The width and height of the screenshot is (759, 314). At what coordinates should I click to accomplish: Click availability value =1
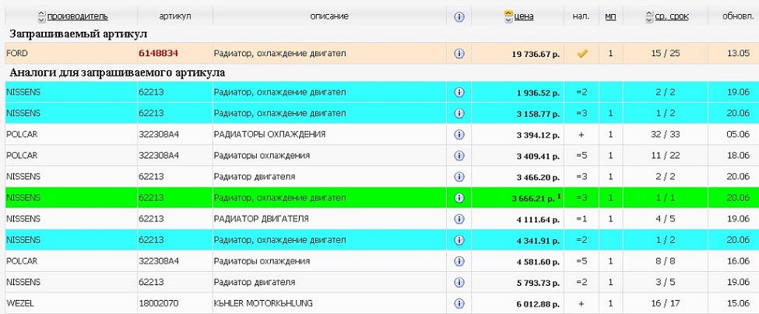[582, 219]
